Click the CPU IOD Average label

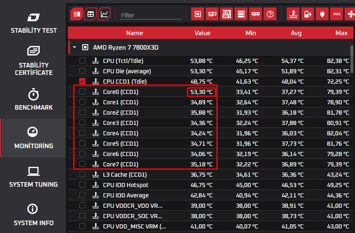(126, 195)
